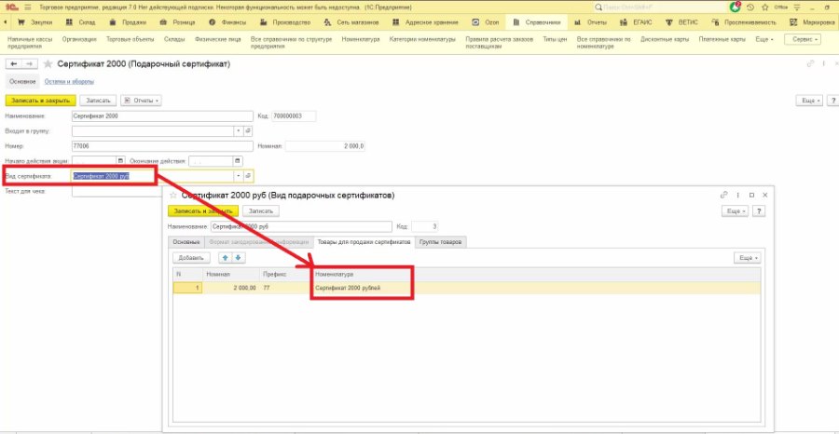Viewport: 839px width, 434px height.
Task: Open the Еще menu in navigation bar
Action: point(763,39)
